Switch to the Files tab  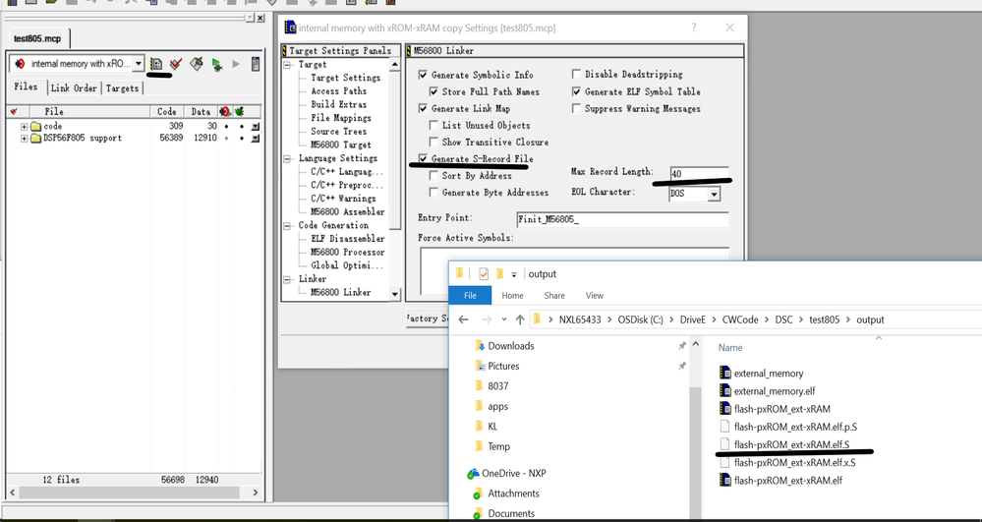coord(27,87)
